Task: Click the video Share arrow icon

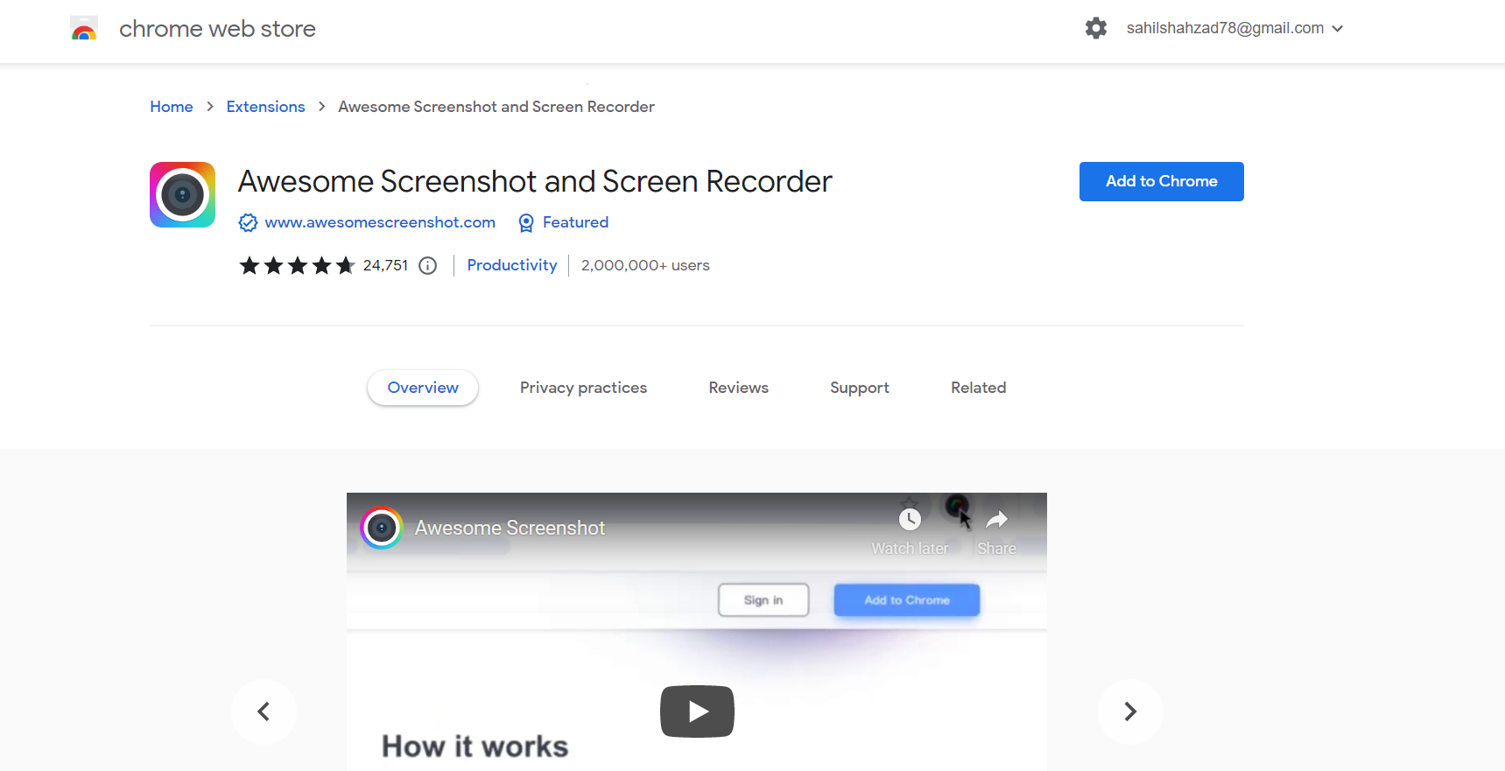Action: 997,520
